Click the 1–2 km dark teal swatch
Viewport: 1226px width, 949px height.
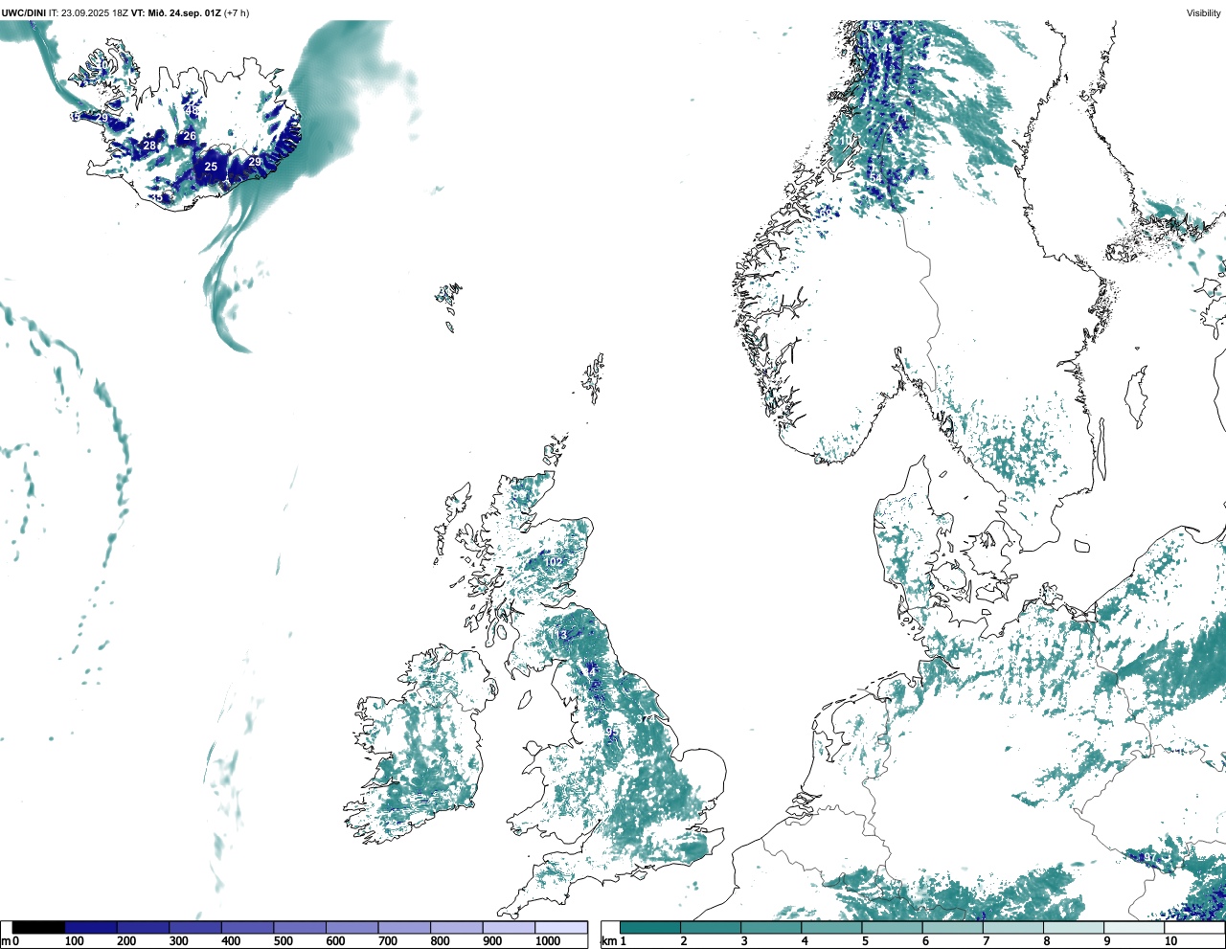650,928
